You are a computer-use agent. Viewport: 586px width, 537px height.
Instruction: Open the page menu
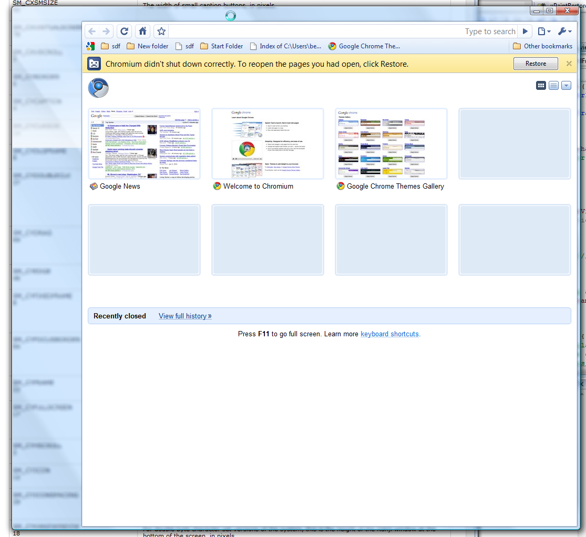[x=544, y=32]
